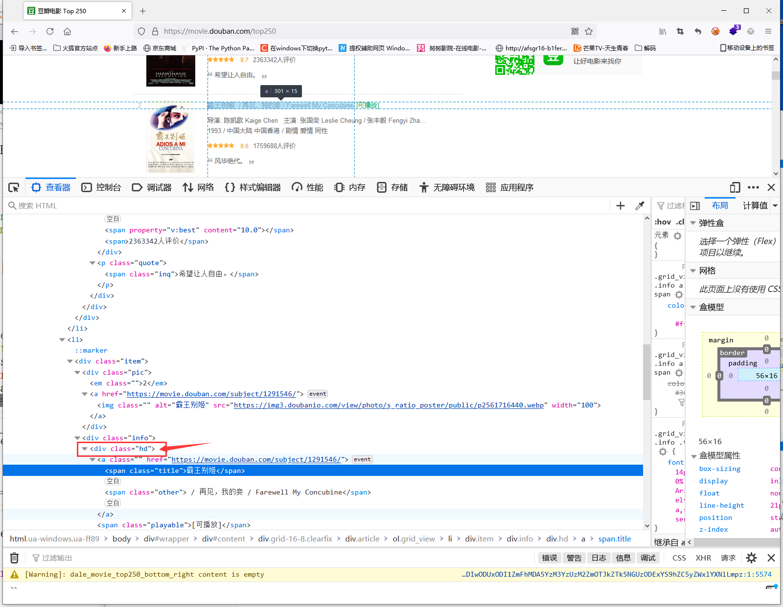Toggle the XHR console filter
The height and width of the screenshot is (607, 783).
click(703, 558)
